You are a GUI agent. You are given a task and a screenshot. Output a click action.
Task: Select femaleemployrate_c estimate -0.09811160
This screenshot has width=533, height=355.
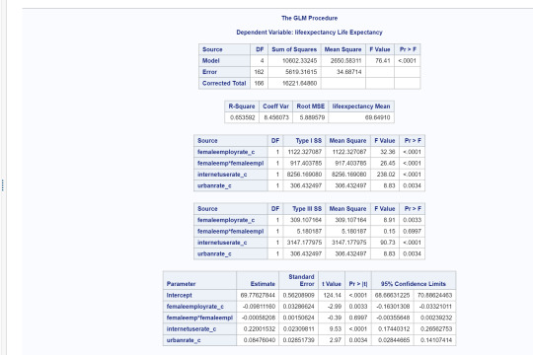(x=259, y=307)
